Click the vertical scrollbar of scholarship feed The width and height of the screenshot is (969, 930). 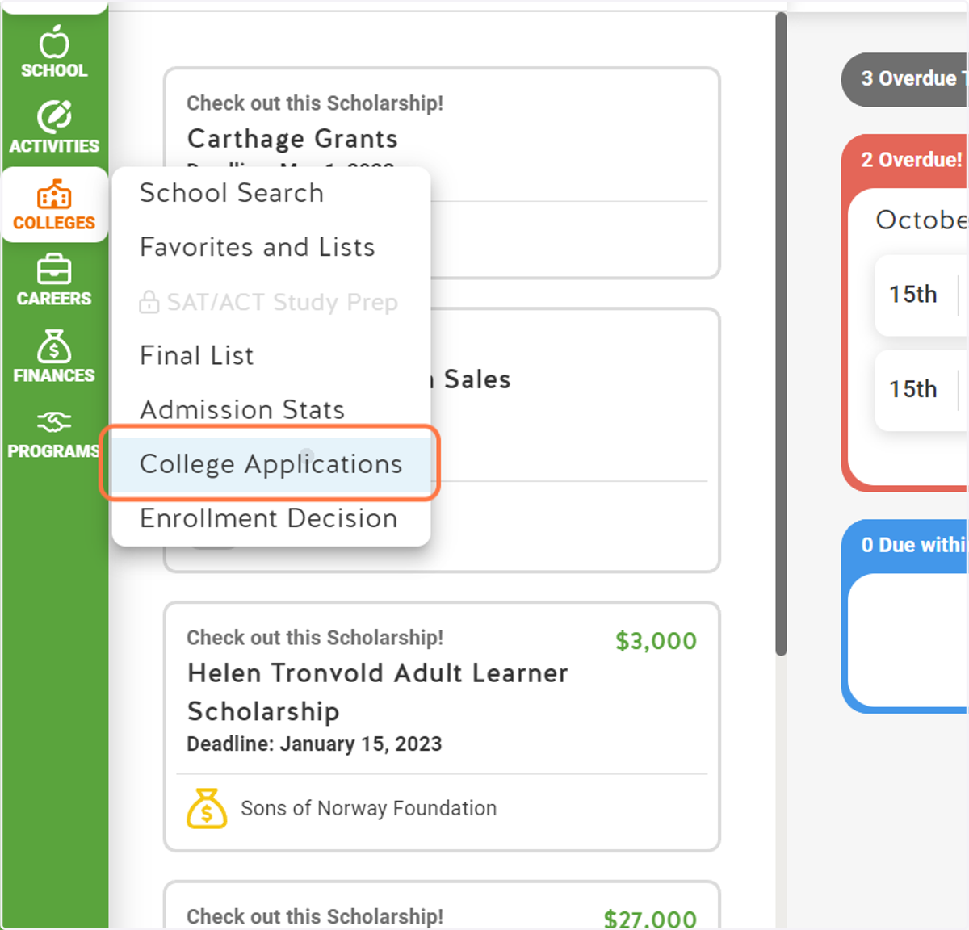tap(780, 335)
